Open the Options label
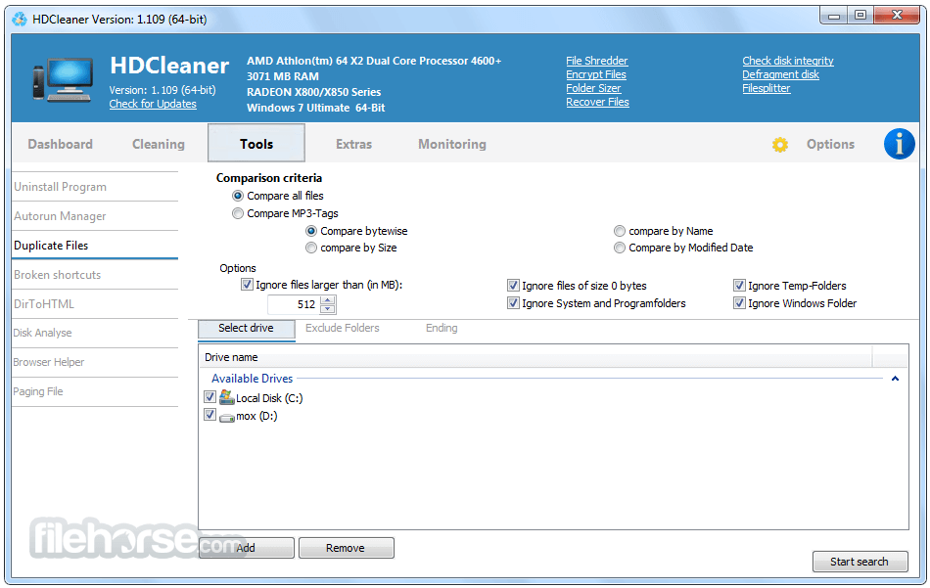Image resolution: width=930 pixels, height=588 pixels. click(830, 144)
